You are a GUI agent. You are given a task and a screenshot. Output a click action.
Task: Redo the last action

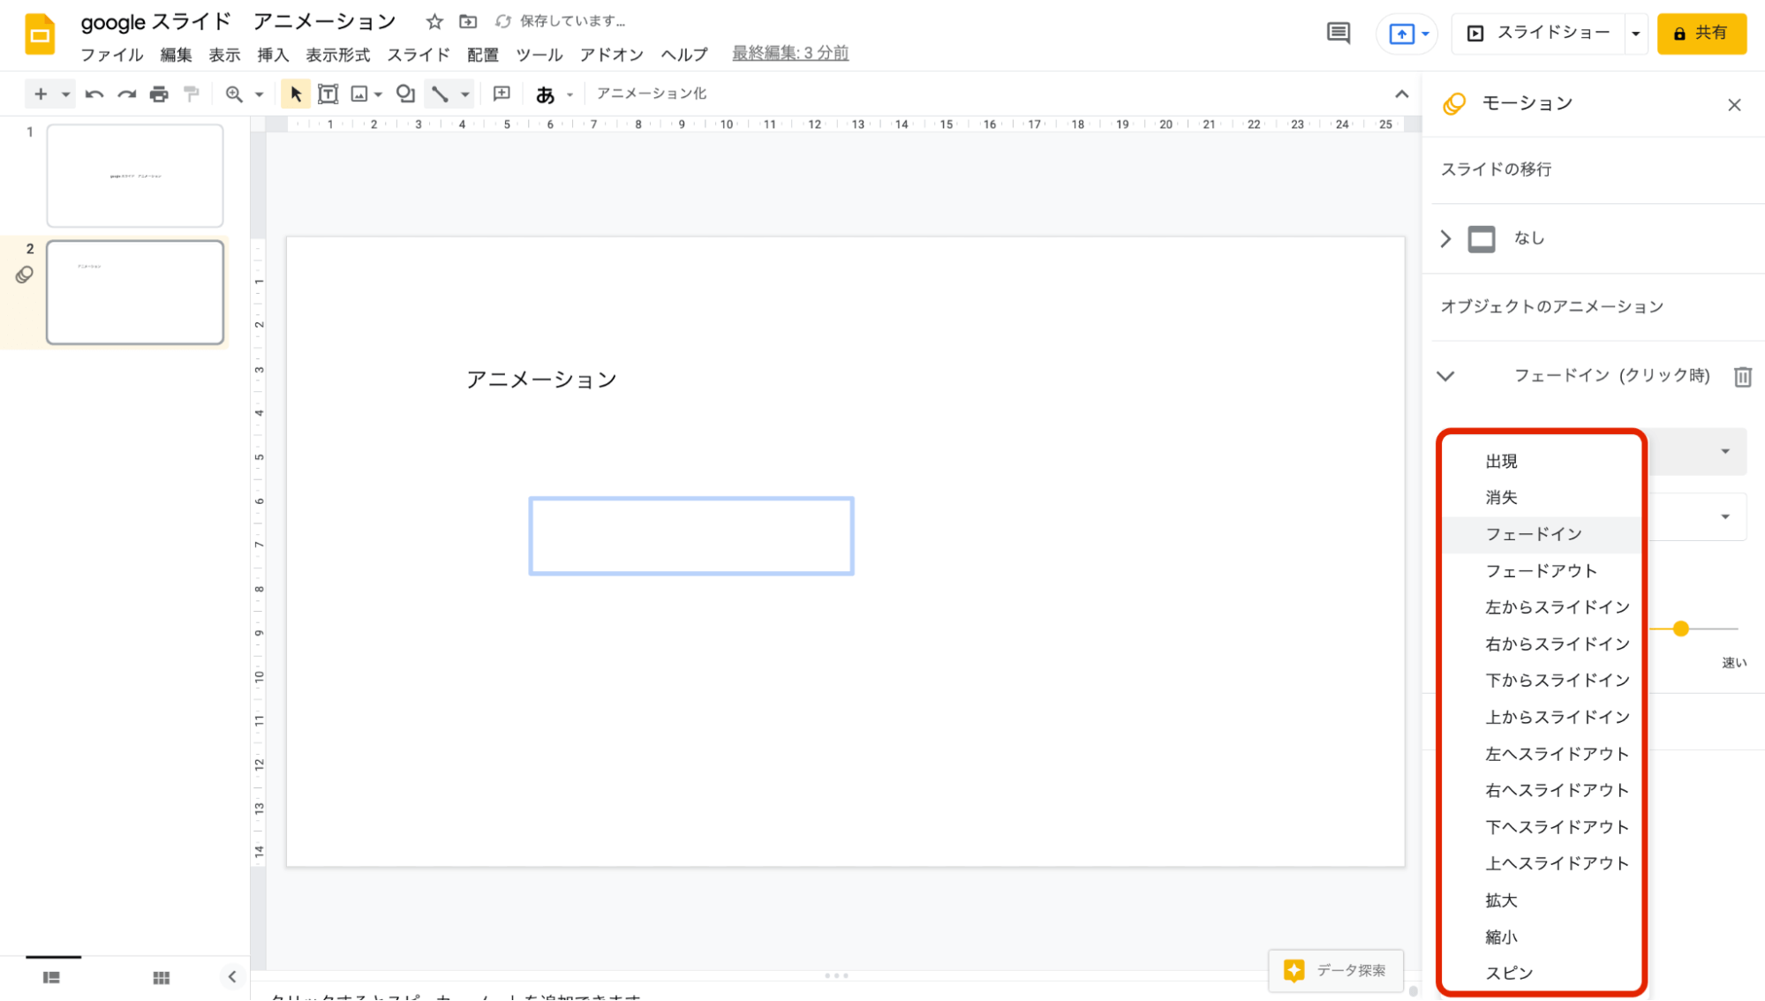coord(127,94)
